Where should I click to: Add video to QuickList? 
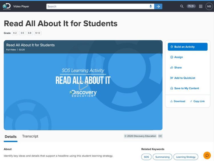183,78
